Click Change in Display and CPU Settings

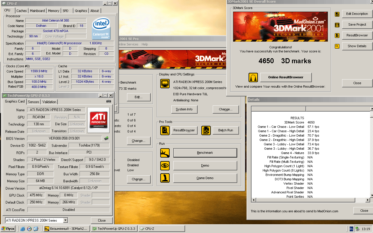tap(226, 109)
